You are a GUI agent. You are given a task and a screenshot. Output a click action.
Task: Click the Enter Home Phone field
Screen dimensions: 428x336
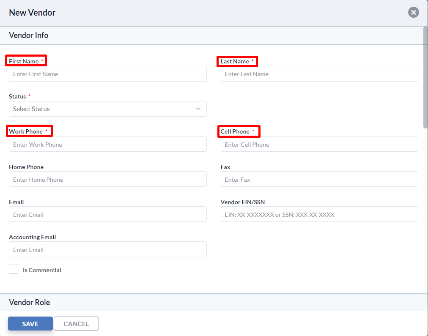108,179
